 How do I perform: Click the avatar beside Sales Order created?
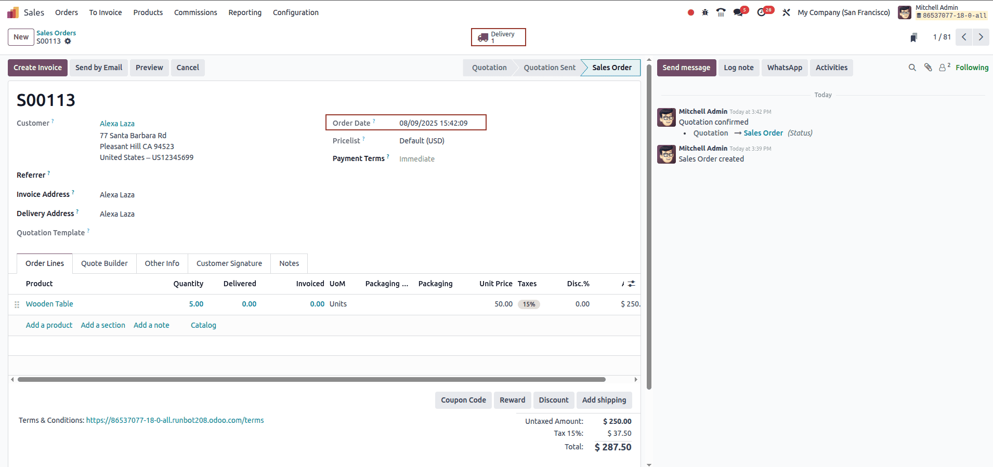pos(667,154)
